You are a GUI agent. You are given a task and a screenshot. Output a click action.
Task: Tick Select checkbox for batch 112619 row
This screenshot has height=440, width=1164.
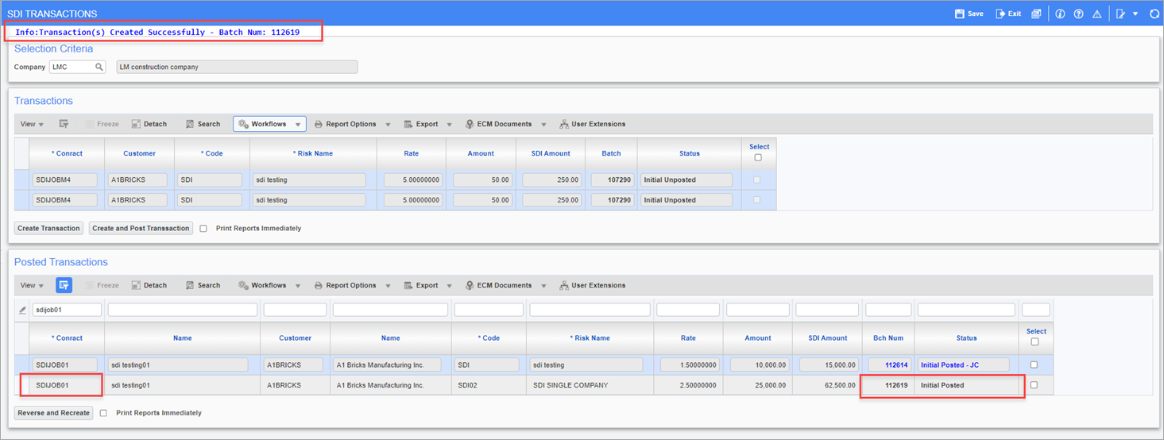pyautogui.click(x=1034, y=385)
